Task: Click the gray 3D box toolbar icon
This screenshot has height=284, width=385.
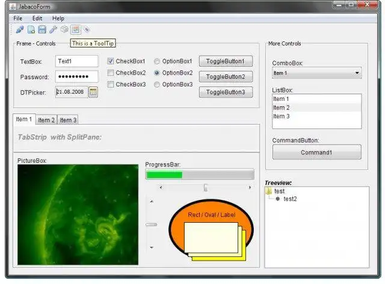Action: click(64, 29)
